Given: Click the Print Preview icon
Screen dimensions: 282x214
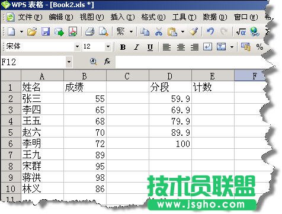Looking at the screenshot, I should pos(104,31).
